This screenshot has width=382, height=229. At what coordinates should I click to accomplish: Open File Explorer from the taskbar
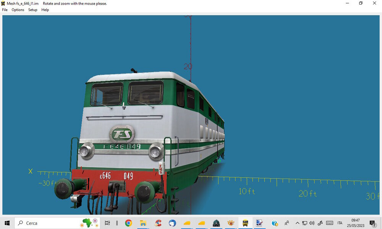(x=143, y=223)
